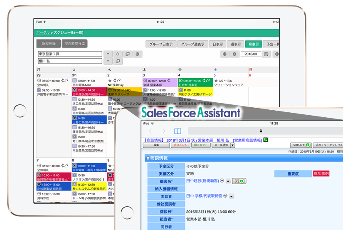This screenshot has height=230, width=343.
Task: Click the copy icon beside 相川 弘 field
Action: pos(118,61)
